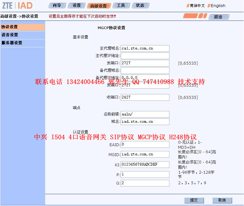This screenshot has height=206, width=244.
Task: Click the 退出 logout button
Action: click(x=219, y=17)
